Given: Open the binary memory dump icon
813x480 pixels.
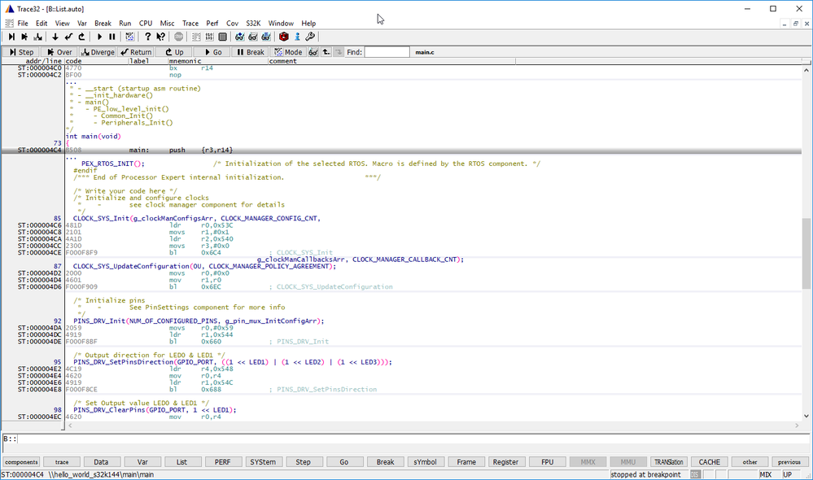Looking at the screenshot, I should point(209,37).
